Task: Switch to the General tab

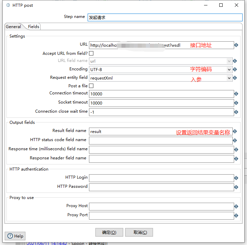Action: (x=14, y=27)
